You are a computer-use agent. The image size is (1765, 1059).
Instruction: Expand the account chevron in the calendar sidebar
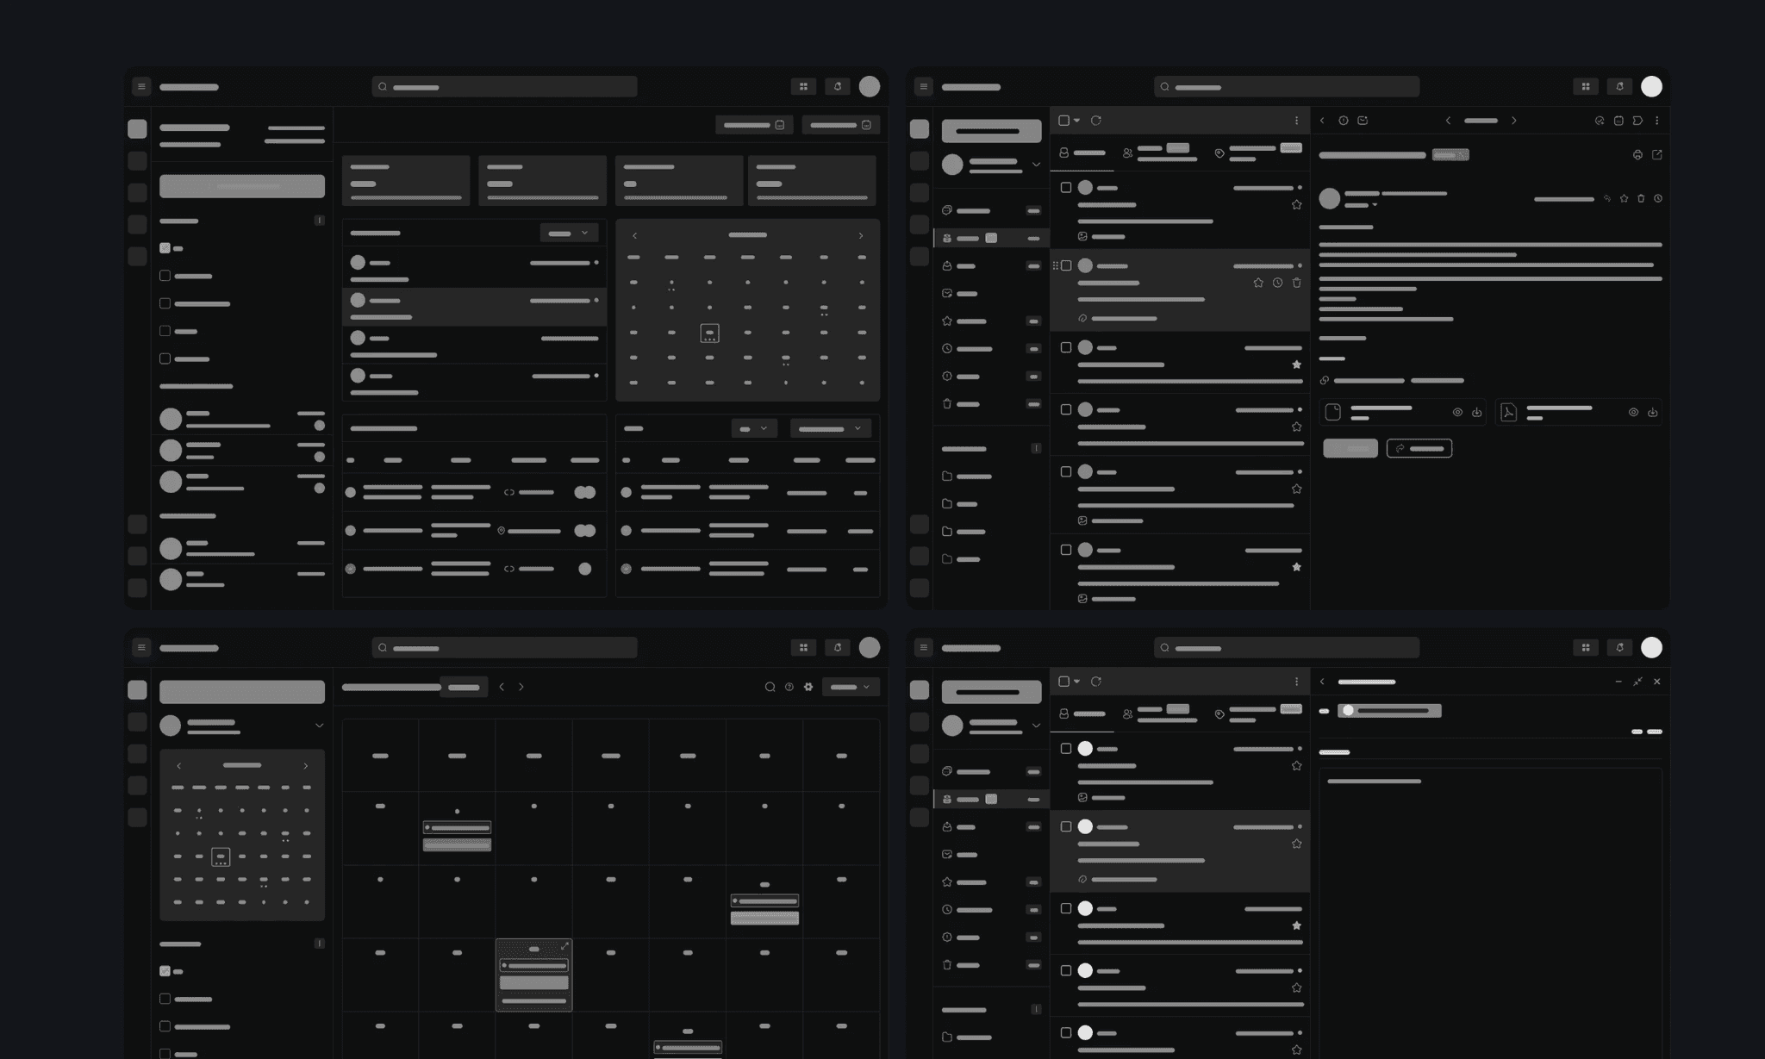(x=319, y=726)
